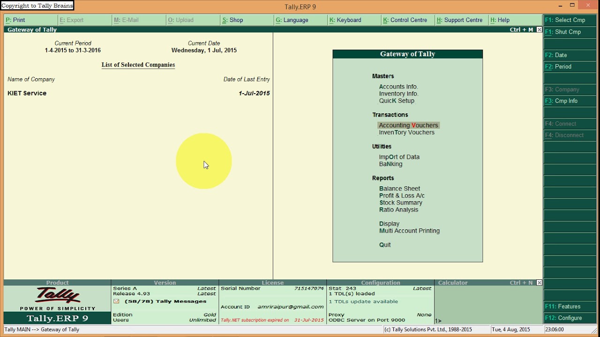Click serial number 715147074
The image size is (600, 337).
coord(309,289)
